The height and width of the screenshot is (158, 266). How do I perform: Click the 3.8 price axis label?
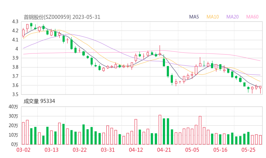(15, 67)
